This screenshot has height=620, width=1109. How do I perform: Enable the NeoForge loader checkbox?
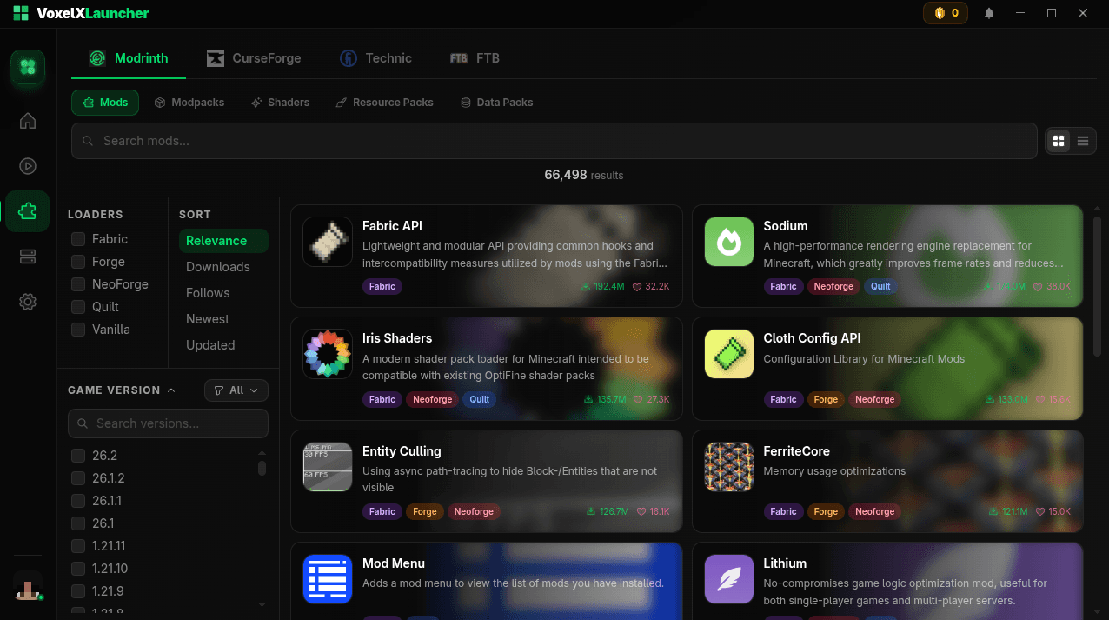[78, 284]
